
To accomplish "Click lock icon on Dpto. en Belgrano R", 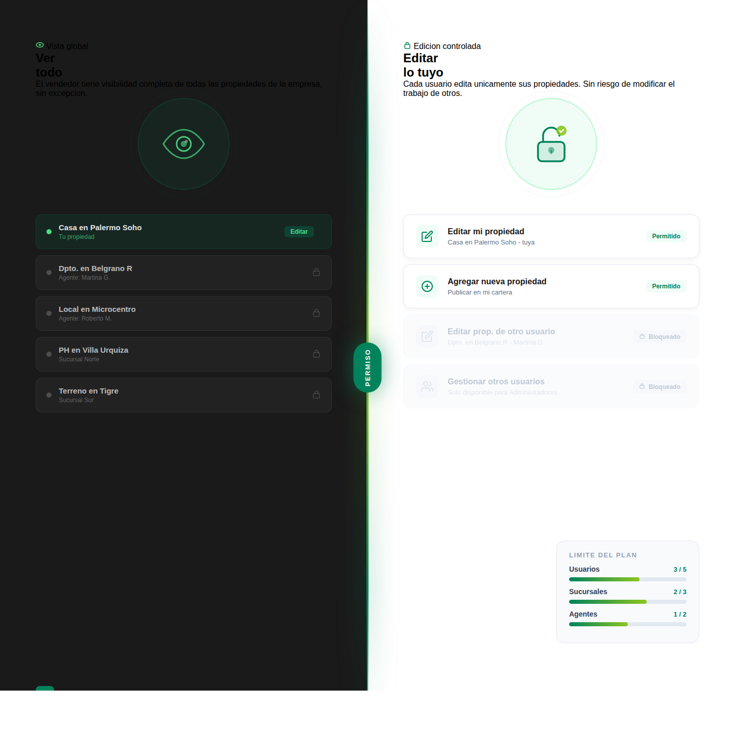I will coord(316,273).
